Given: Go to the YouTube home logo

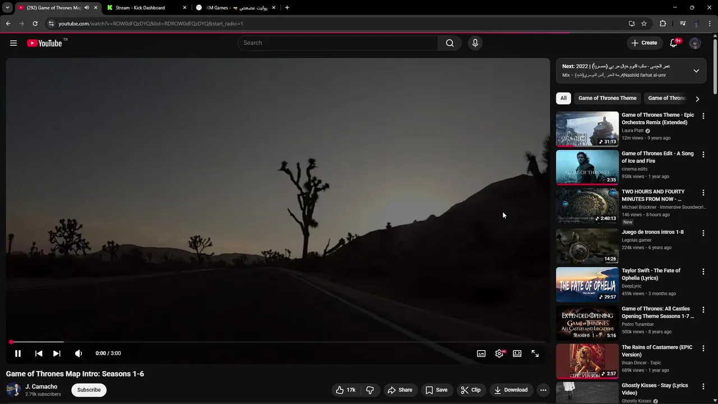Looking at the screenshot, I should click(44, 43).
